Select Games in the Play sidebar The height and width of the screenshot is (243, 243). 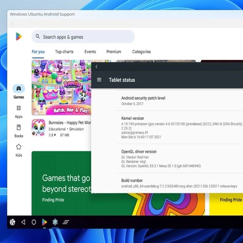point(19,92)
